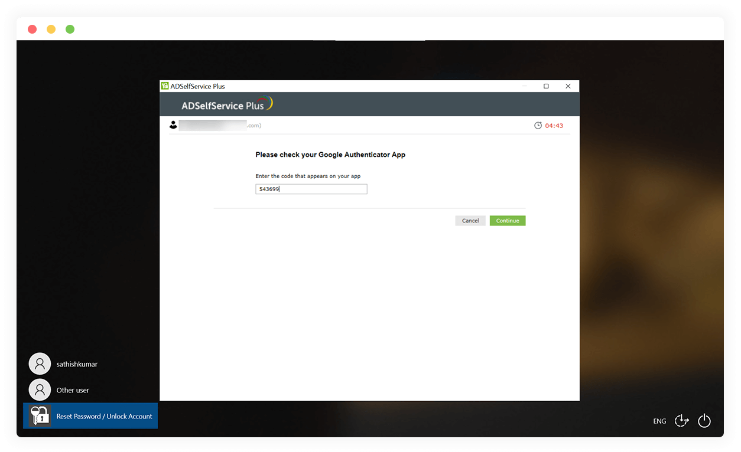Click the sathishkumar avatar icon
Image resolution: width=741 pixels, height=452 pixels.
coord(40,364)
